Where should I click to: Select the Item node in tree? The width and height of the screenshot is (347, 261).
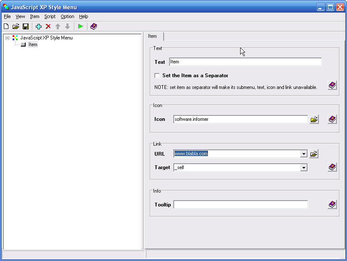point(33,44)
